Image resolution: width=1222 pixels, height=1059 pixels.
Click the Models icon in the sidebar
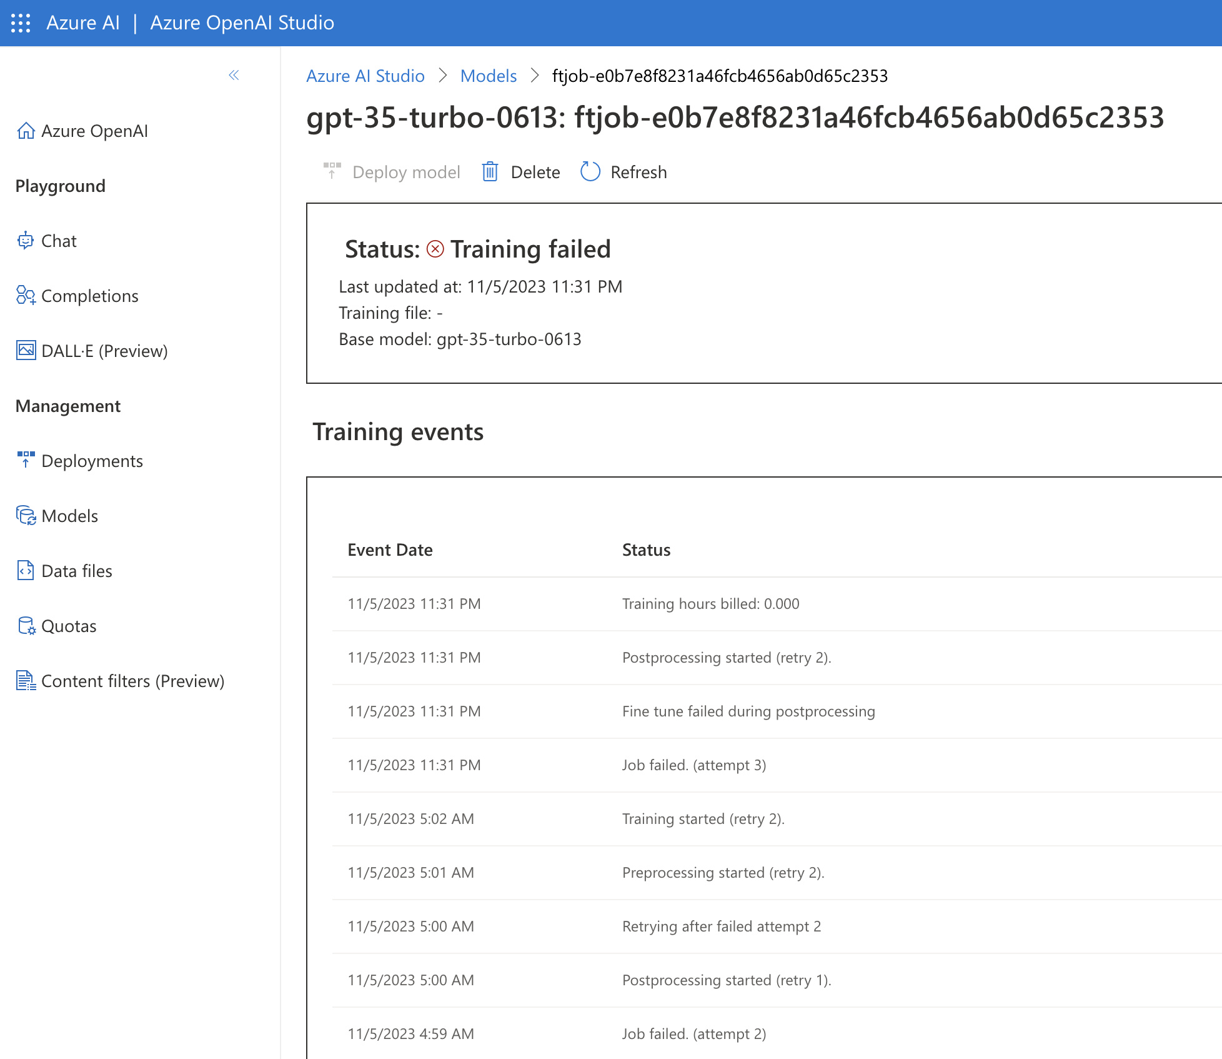pyautogui.click(x=26, y=516)
